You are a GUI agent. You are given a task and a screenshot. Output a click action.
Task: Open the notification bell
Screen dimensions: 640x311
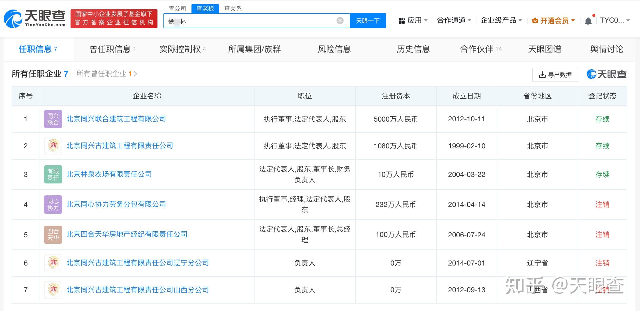(588, 21)
